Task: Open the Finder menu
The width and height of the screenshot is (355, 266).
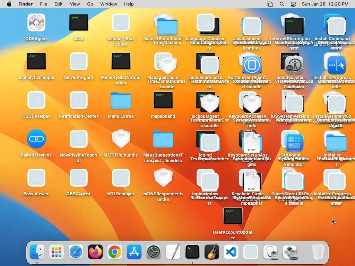Action: click(26, 4)
